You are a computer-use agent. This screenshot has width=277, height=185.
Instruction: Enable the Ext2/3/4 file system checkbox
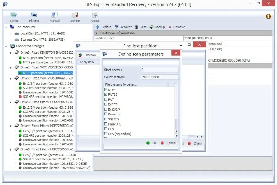pos(106,109)
